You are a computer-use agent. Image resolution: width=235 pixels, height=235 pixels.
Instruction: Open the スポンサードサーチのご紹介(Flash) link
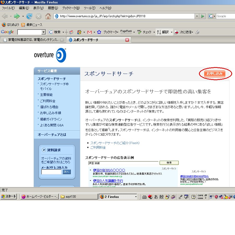pos(115,143)
